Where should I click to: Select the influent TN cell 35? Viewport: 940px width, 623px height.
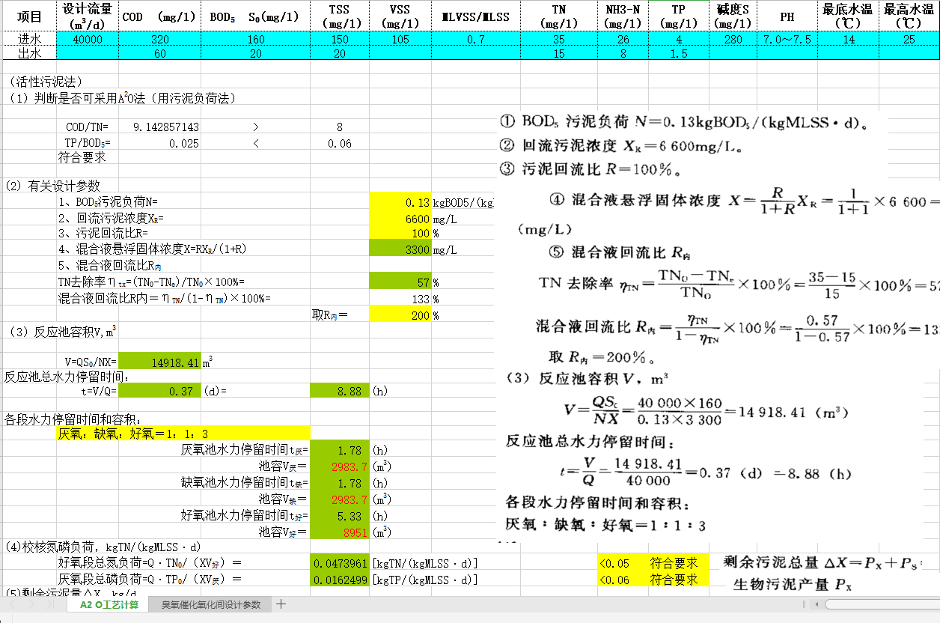point(558,39)
